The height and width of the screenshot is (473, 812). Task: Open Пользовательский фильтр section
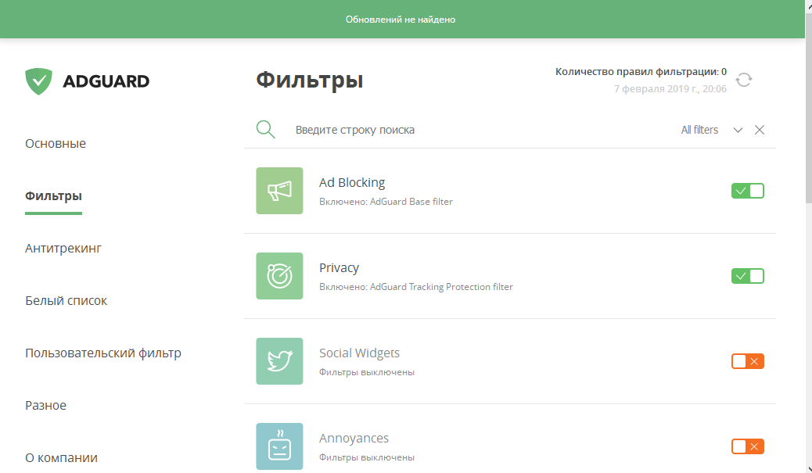[x=103, y=353]
